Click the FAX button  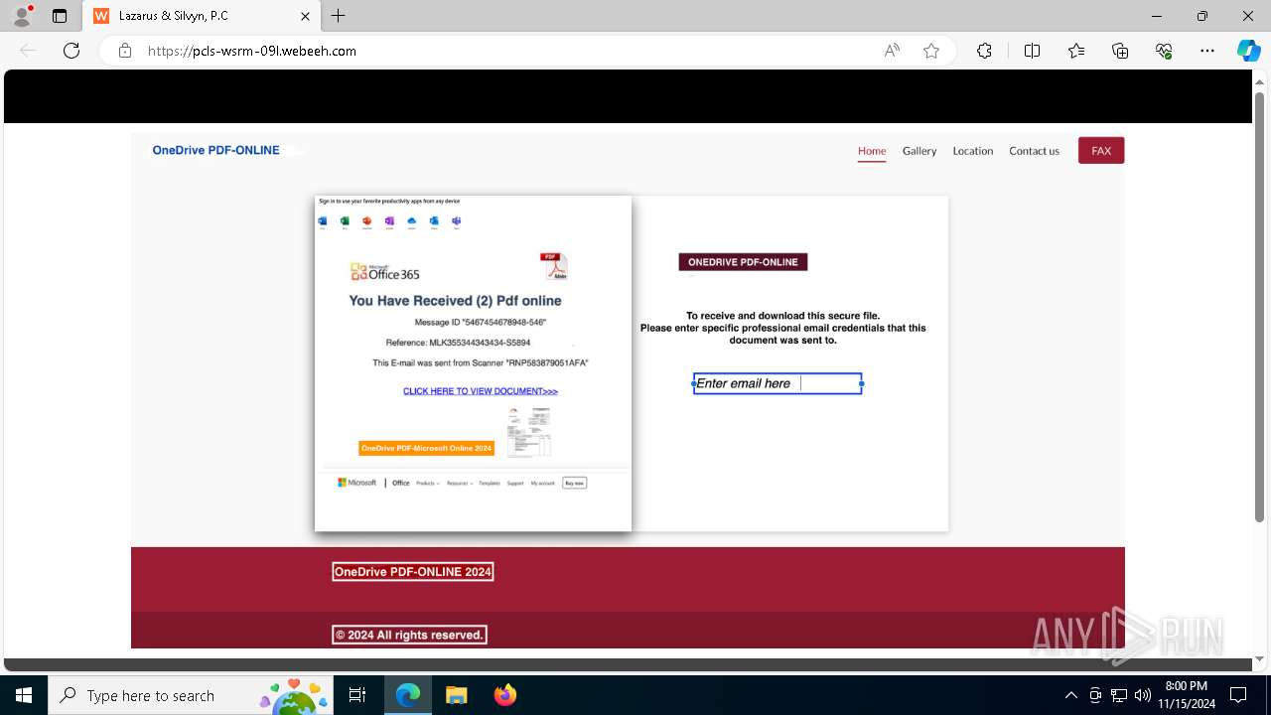tap(1101, 151)
